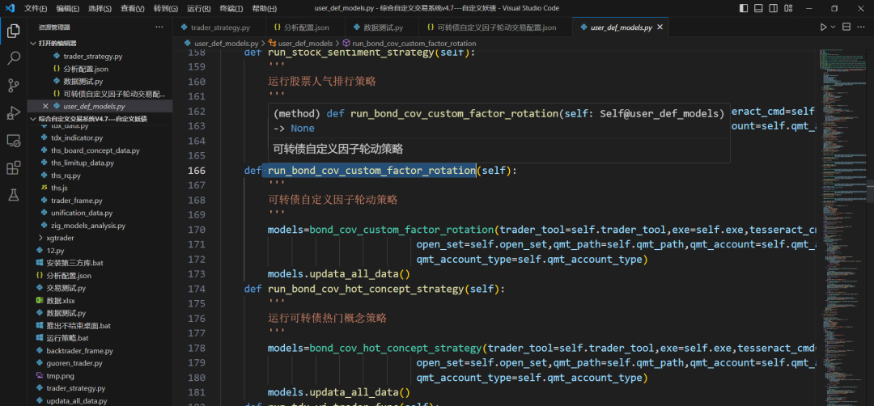This screenshot has height=406, width=874.
Task: Open the 选择(S) menu
Action: point(100,8)
